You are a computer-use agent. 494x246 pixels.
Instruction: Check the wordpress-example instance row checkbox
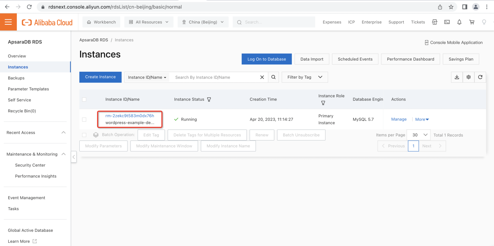[84, 119]
